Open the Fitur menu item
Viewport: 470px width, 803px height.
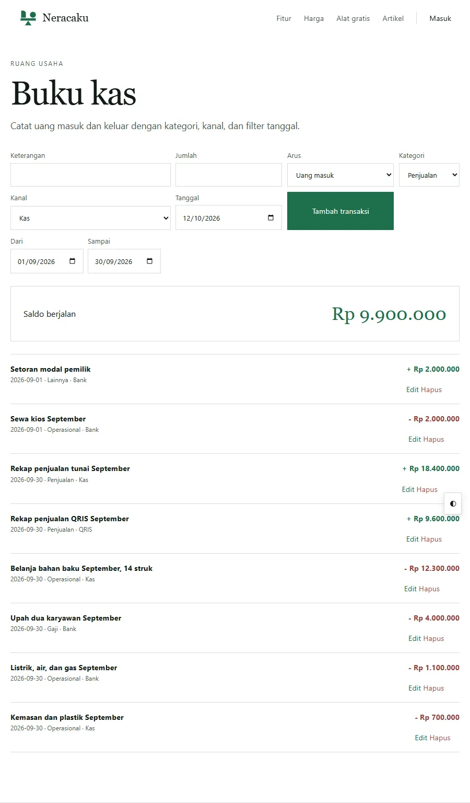(x=284, y=18)
